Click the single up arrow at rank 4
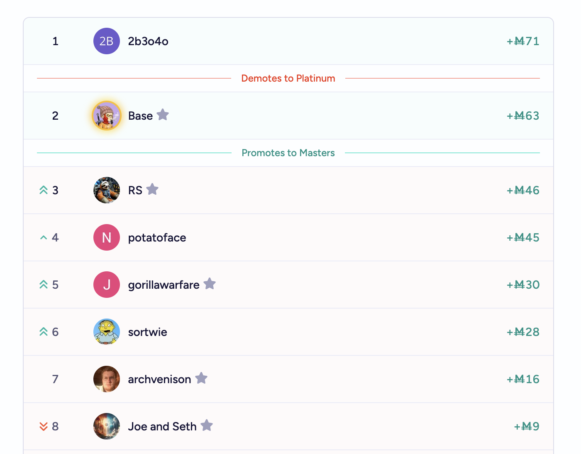581x454 pixels. (x=44, y=238)
